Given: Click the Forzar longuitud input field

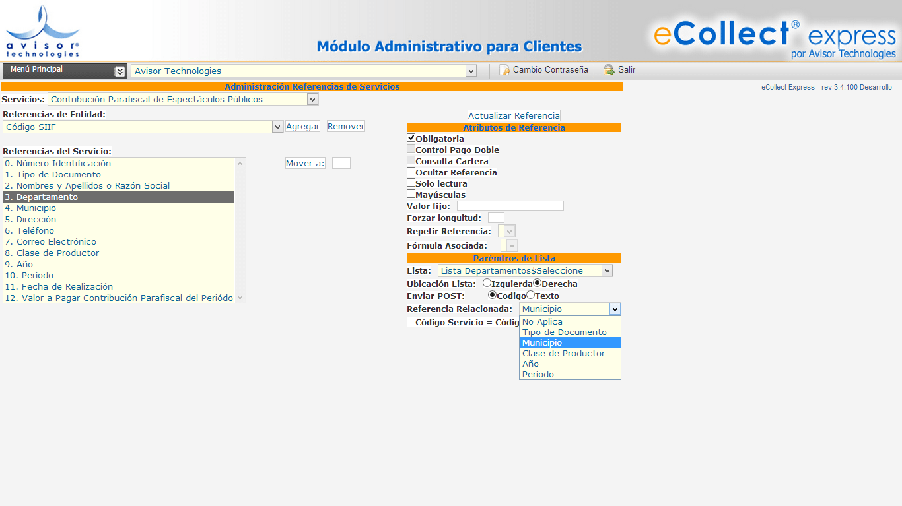Looking at the screenshot, I should [496, 218].
